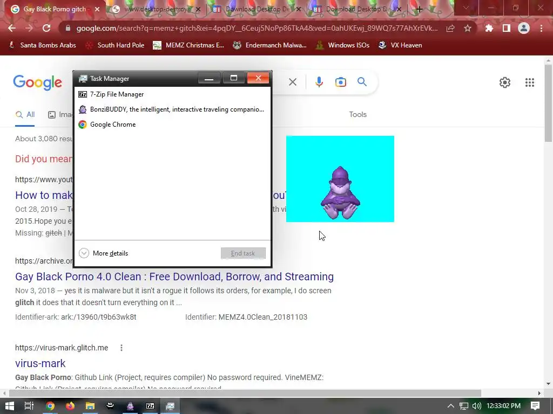
Task: Click the network tray icon
Action: pos(464,406)
